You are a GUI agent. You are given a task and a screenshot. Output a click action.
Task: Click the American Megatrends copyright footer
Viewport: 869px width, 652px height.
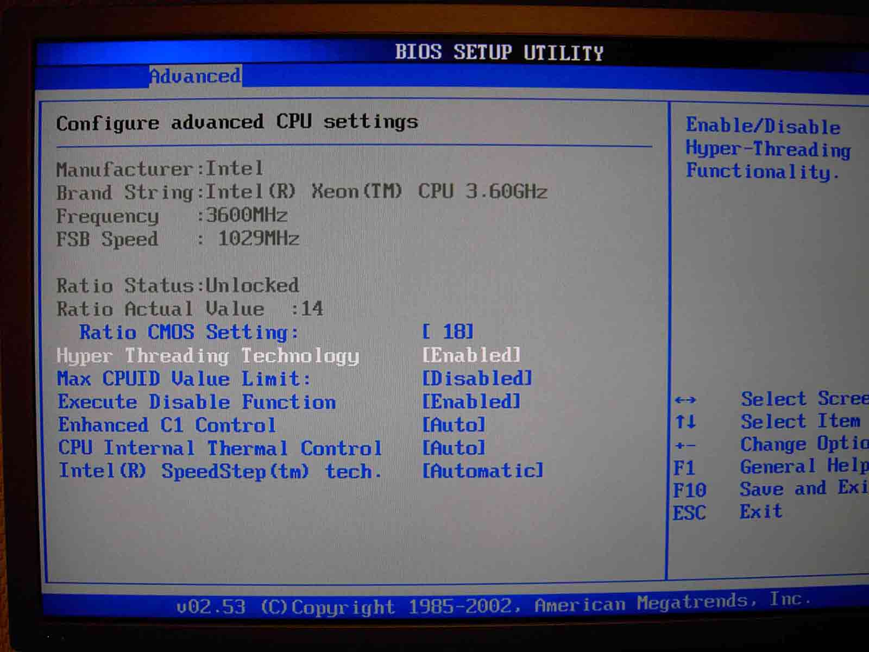point(494,603)
